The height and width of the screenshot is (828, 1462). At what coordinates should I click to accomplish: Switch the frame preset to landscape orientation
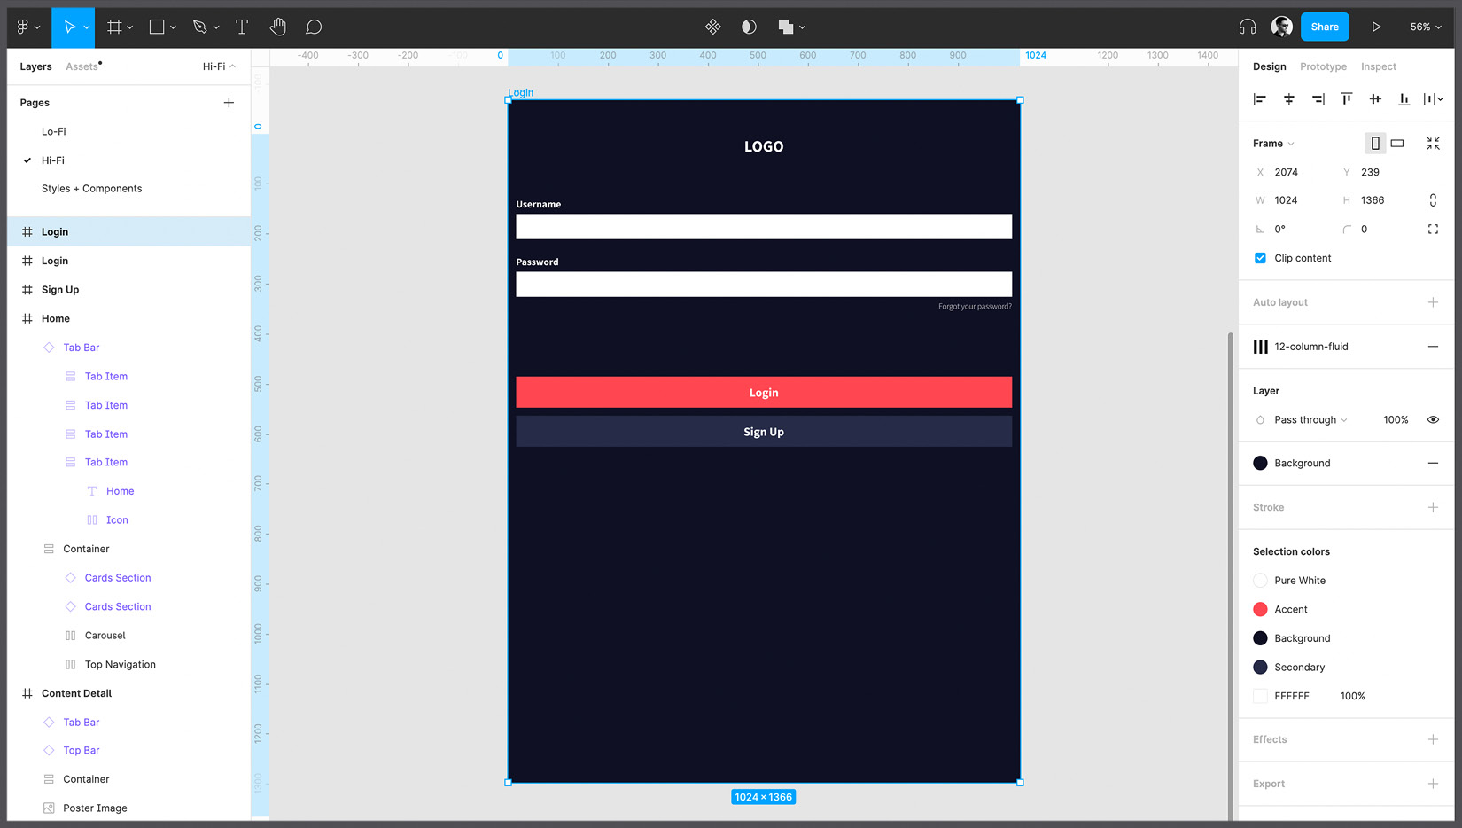(x=1396, y=143)
